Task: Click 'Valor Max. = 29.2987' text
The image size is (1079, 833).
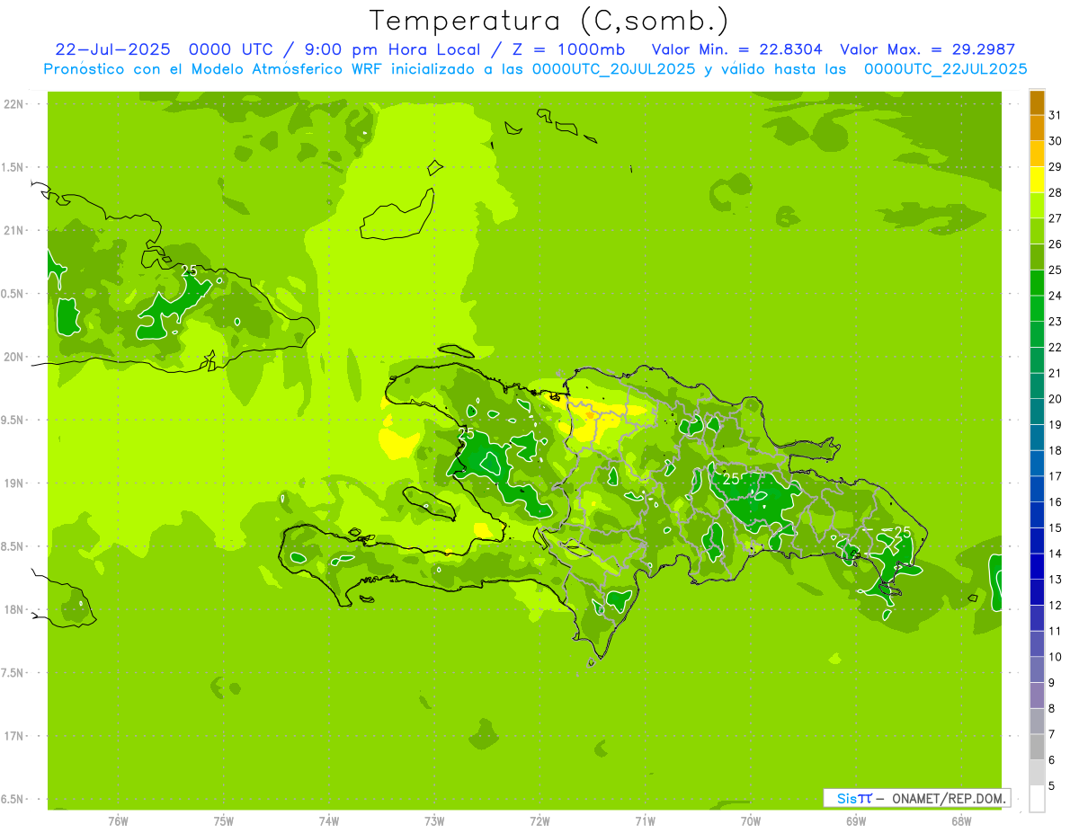Action: pyautogui.click(x=928, y=49)
